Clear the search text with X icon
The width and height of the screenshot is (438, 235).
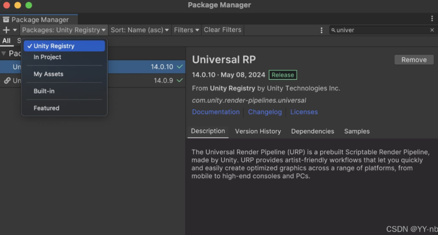(431, 30)
